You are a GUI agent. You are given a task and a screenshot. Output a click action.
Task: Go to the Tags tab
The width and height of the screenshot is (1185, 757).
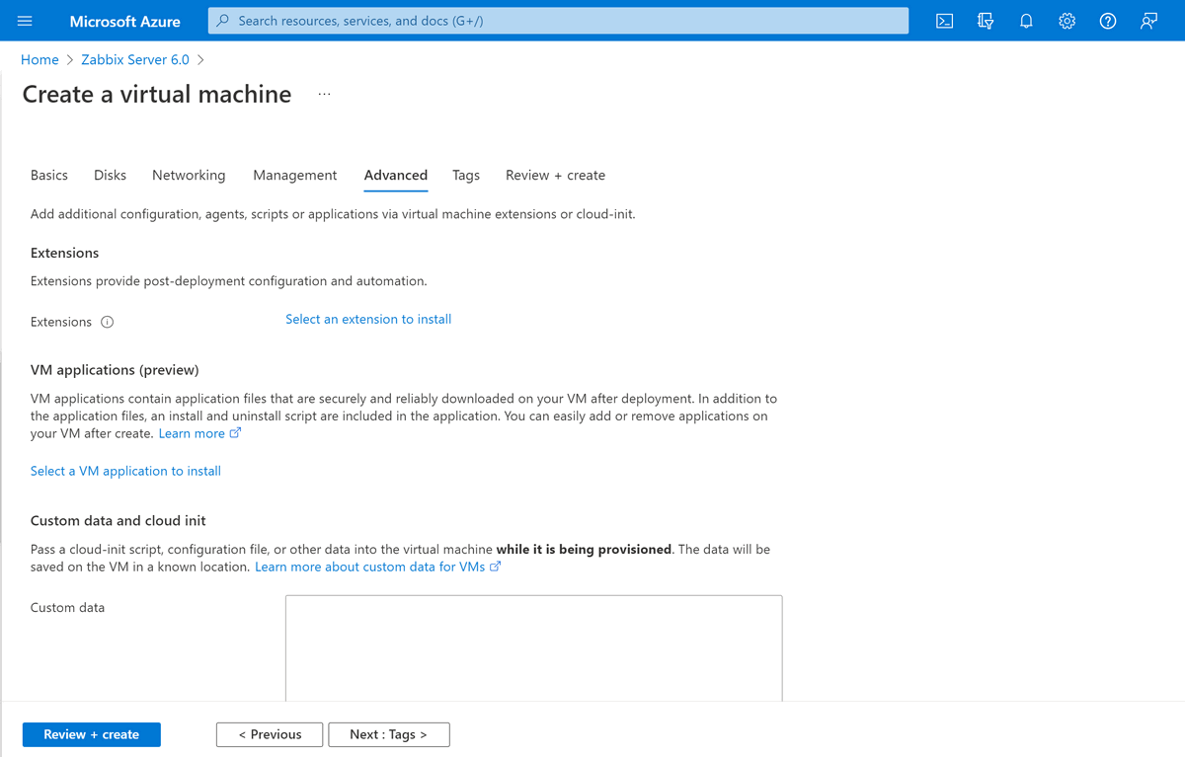pyautogui.click(x=466, y=175)
